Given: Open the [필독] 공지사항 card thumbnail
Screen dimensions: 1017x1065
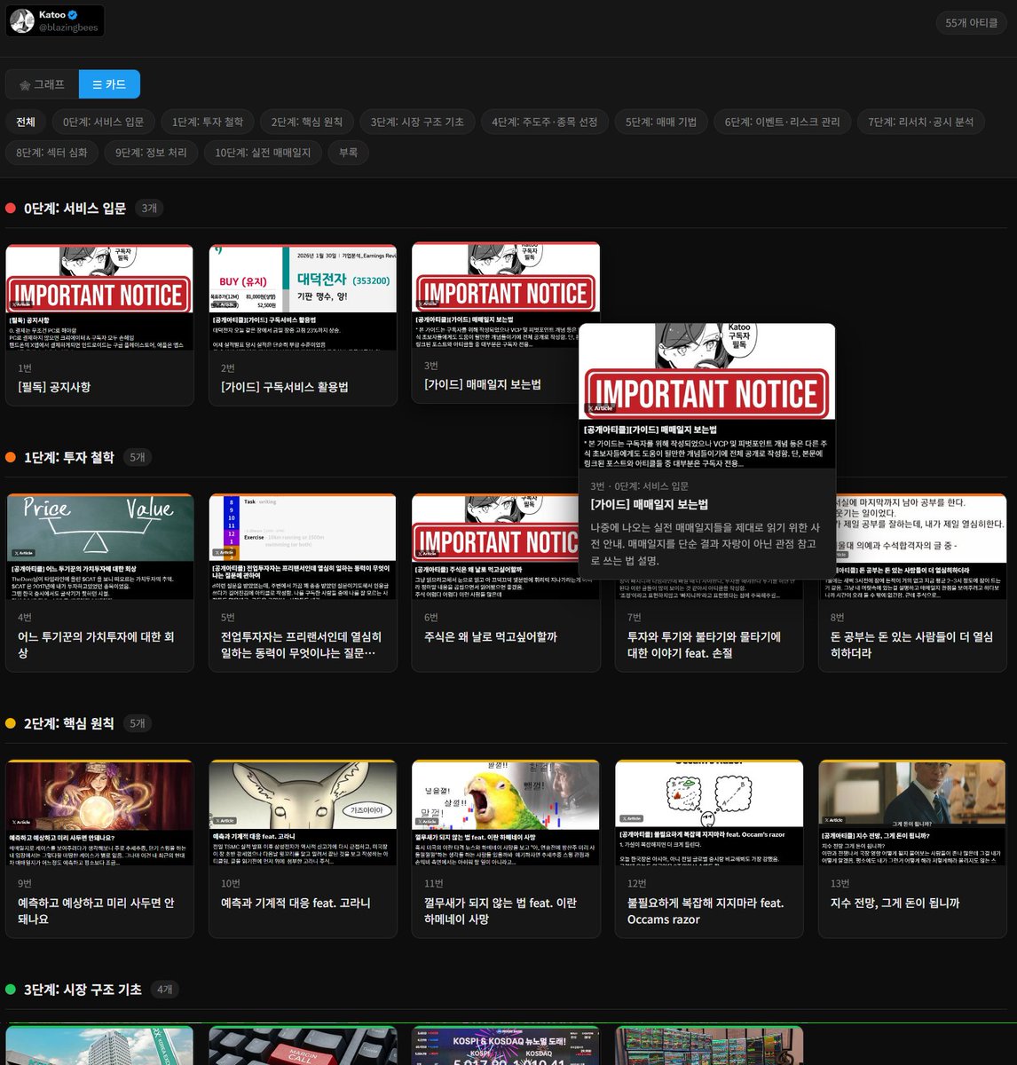Looking at the screenshot, I should (x=99, y=296).
